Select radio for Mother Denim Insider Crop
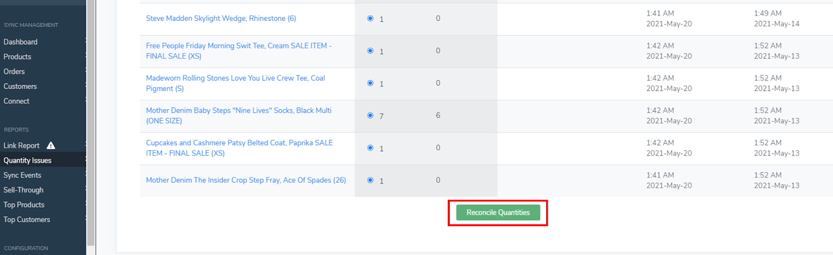This screenshot has height=255, width=833. [x=370, y=180]
